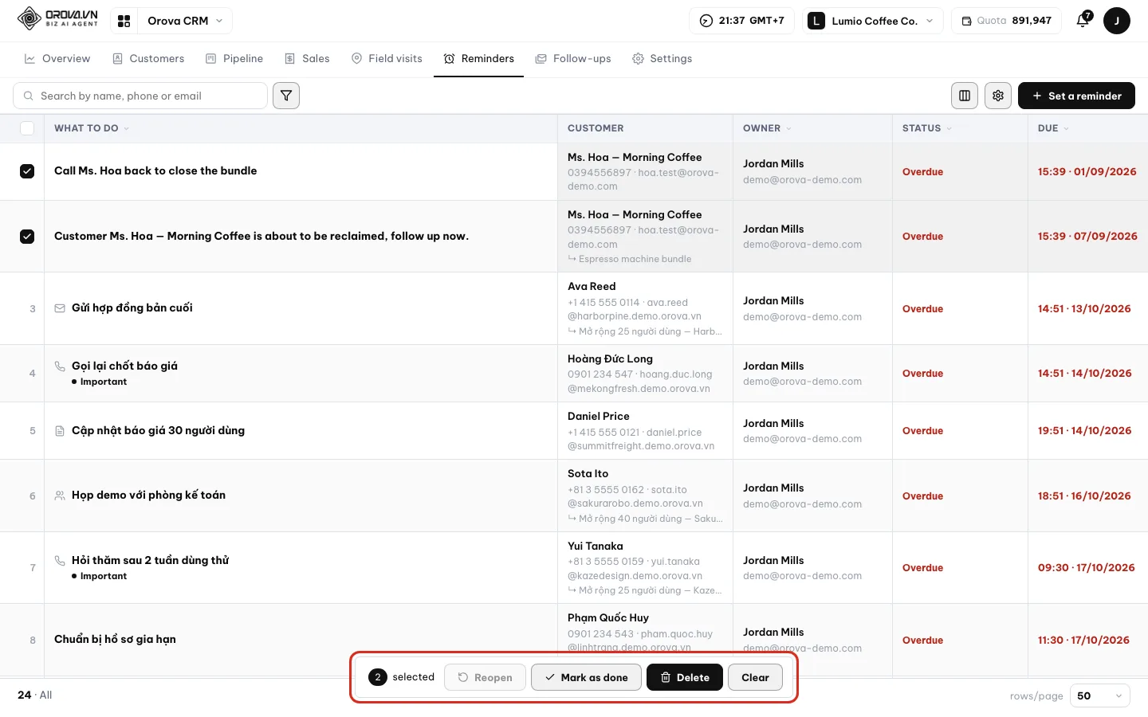Go to the Pipeline tab
This screenshot has width=1148, height=717.
[x=234, y=59]
